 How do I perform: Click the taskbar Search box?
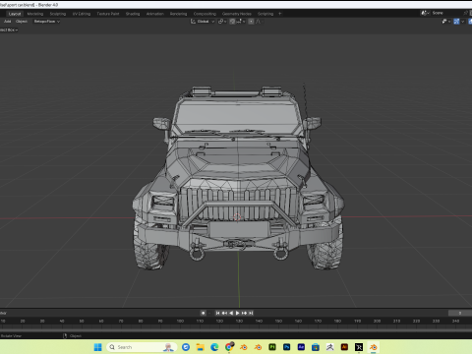pyautogui.click(x=142, y=347)
